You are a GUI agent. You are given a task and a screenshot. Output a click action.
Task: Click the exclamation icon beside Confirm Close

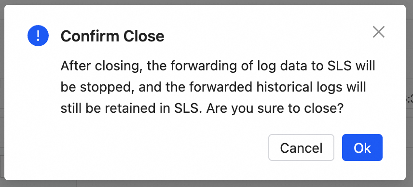38,36
